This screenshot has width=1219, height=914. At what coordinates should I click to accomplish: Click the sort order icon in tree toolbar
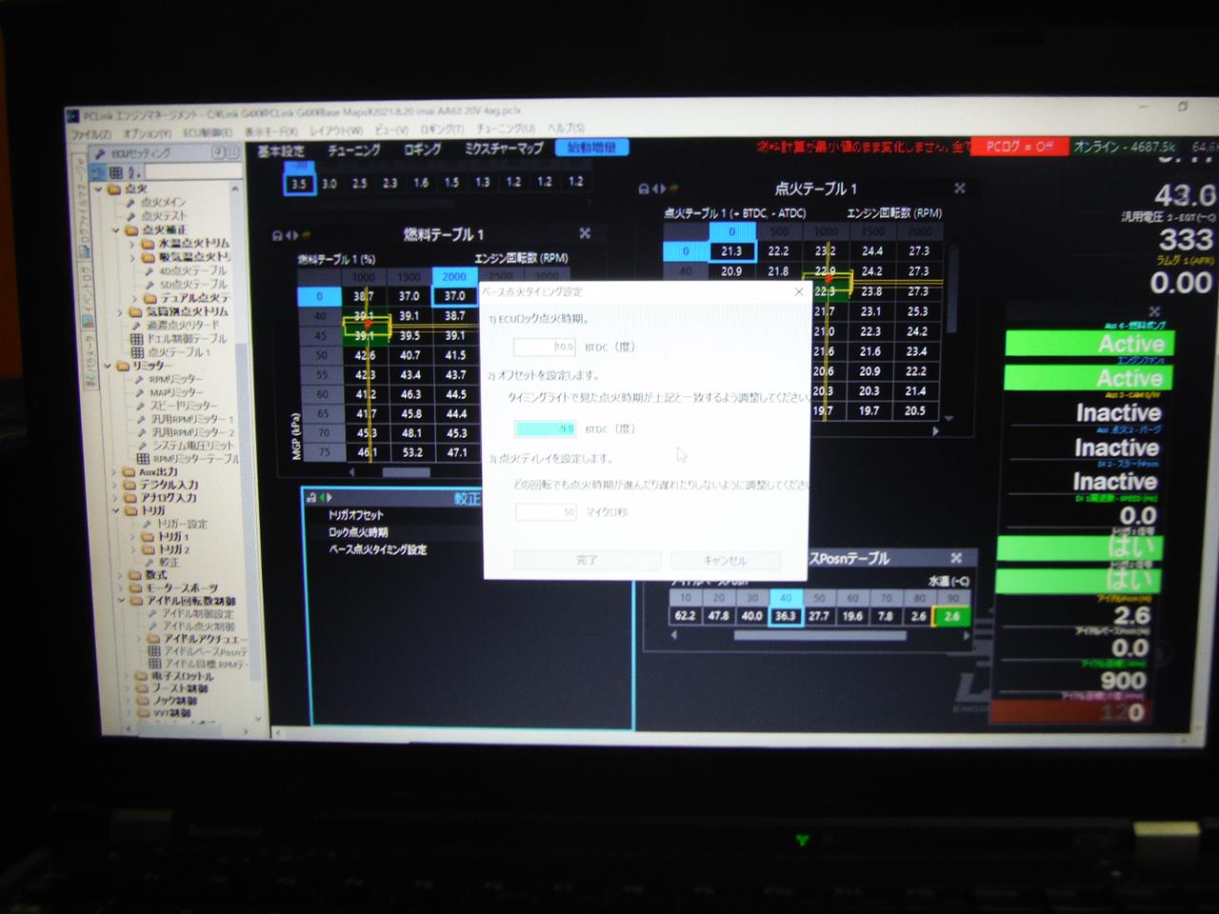click(132, 172)
